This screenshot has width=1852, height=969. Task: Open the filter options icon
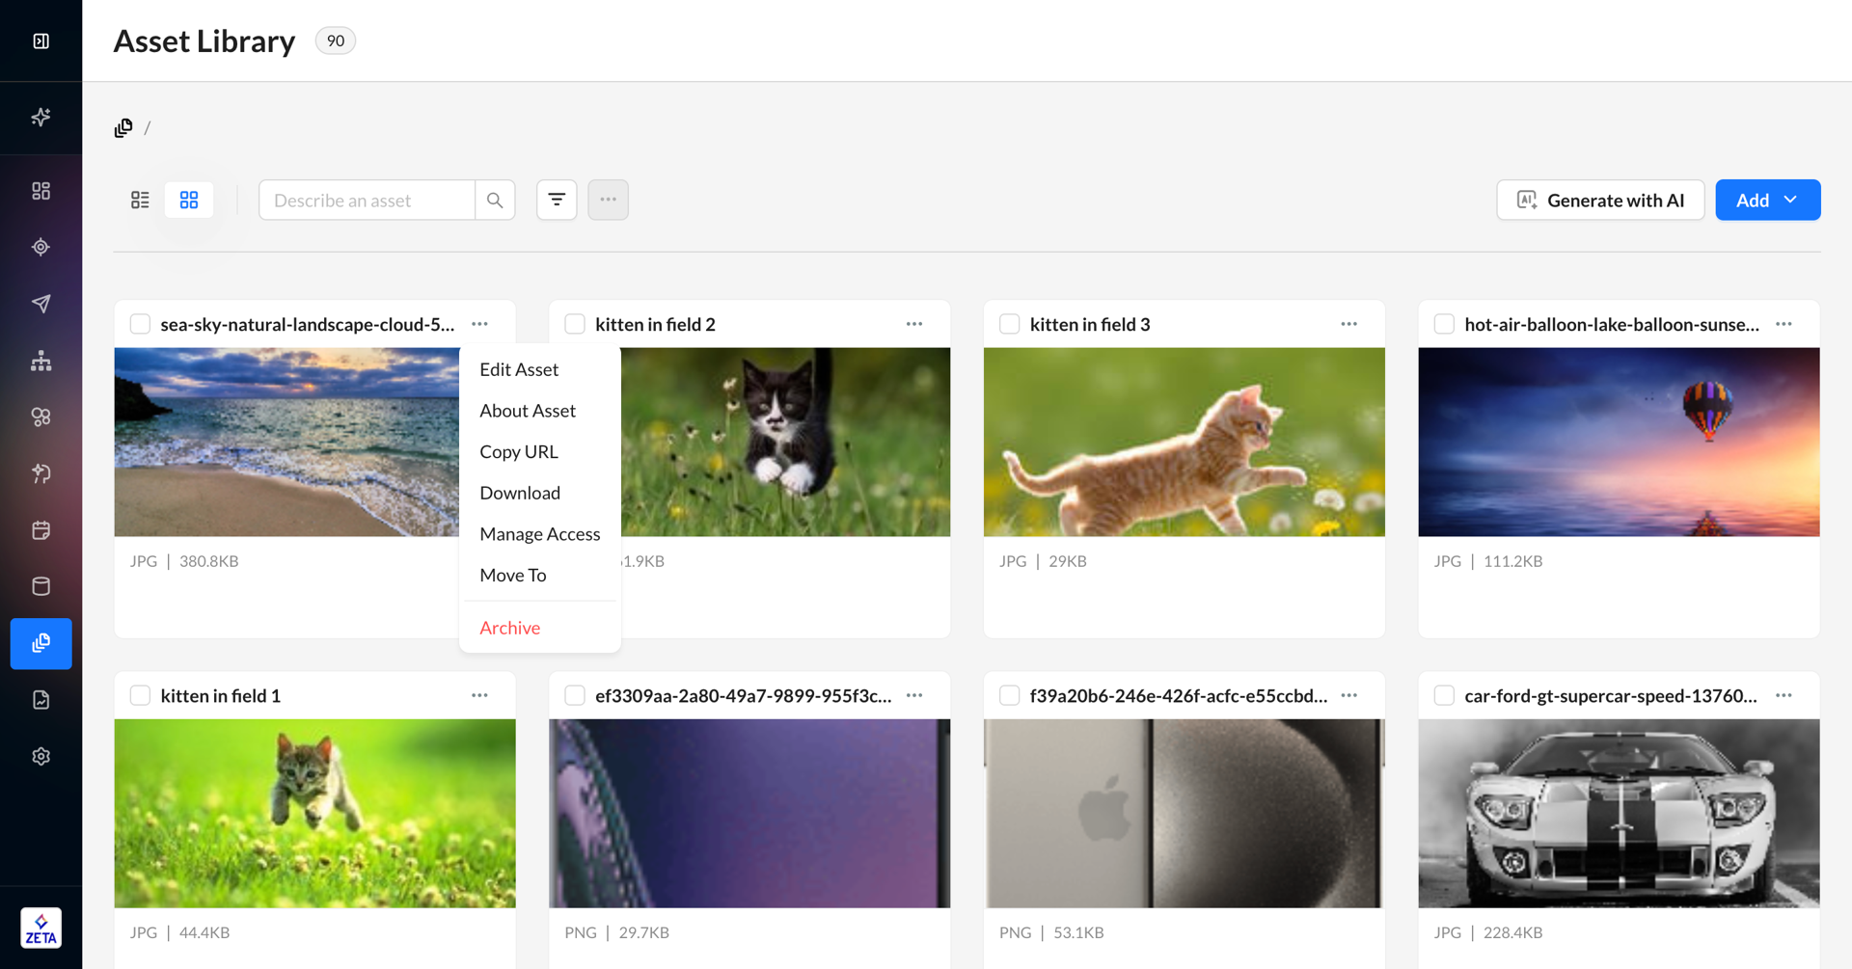tap(557, 200)
